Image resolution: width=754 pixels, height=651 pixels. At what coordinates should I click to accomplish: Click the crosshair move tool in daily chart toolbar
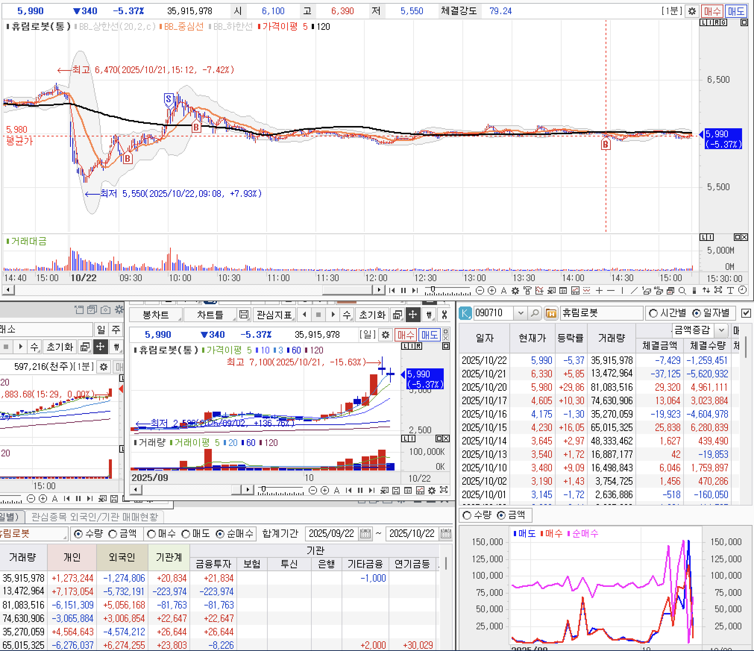click(x=412, y=315)
